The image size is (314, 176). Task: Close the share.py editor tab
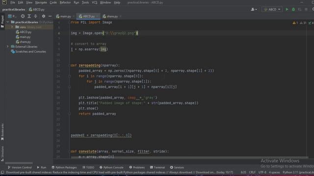[x=120, y=16]
